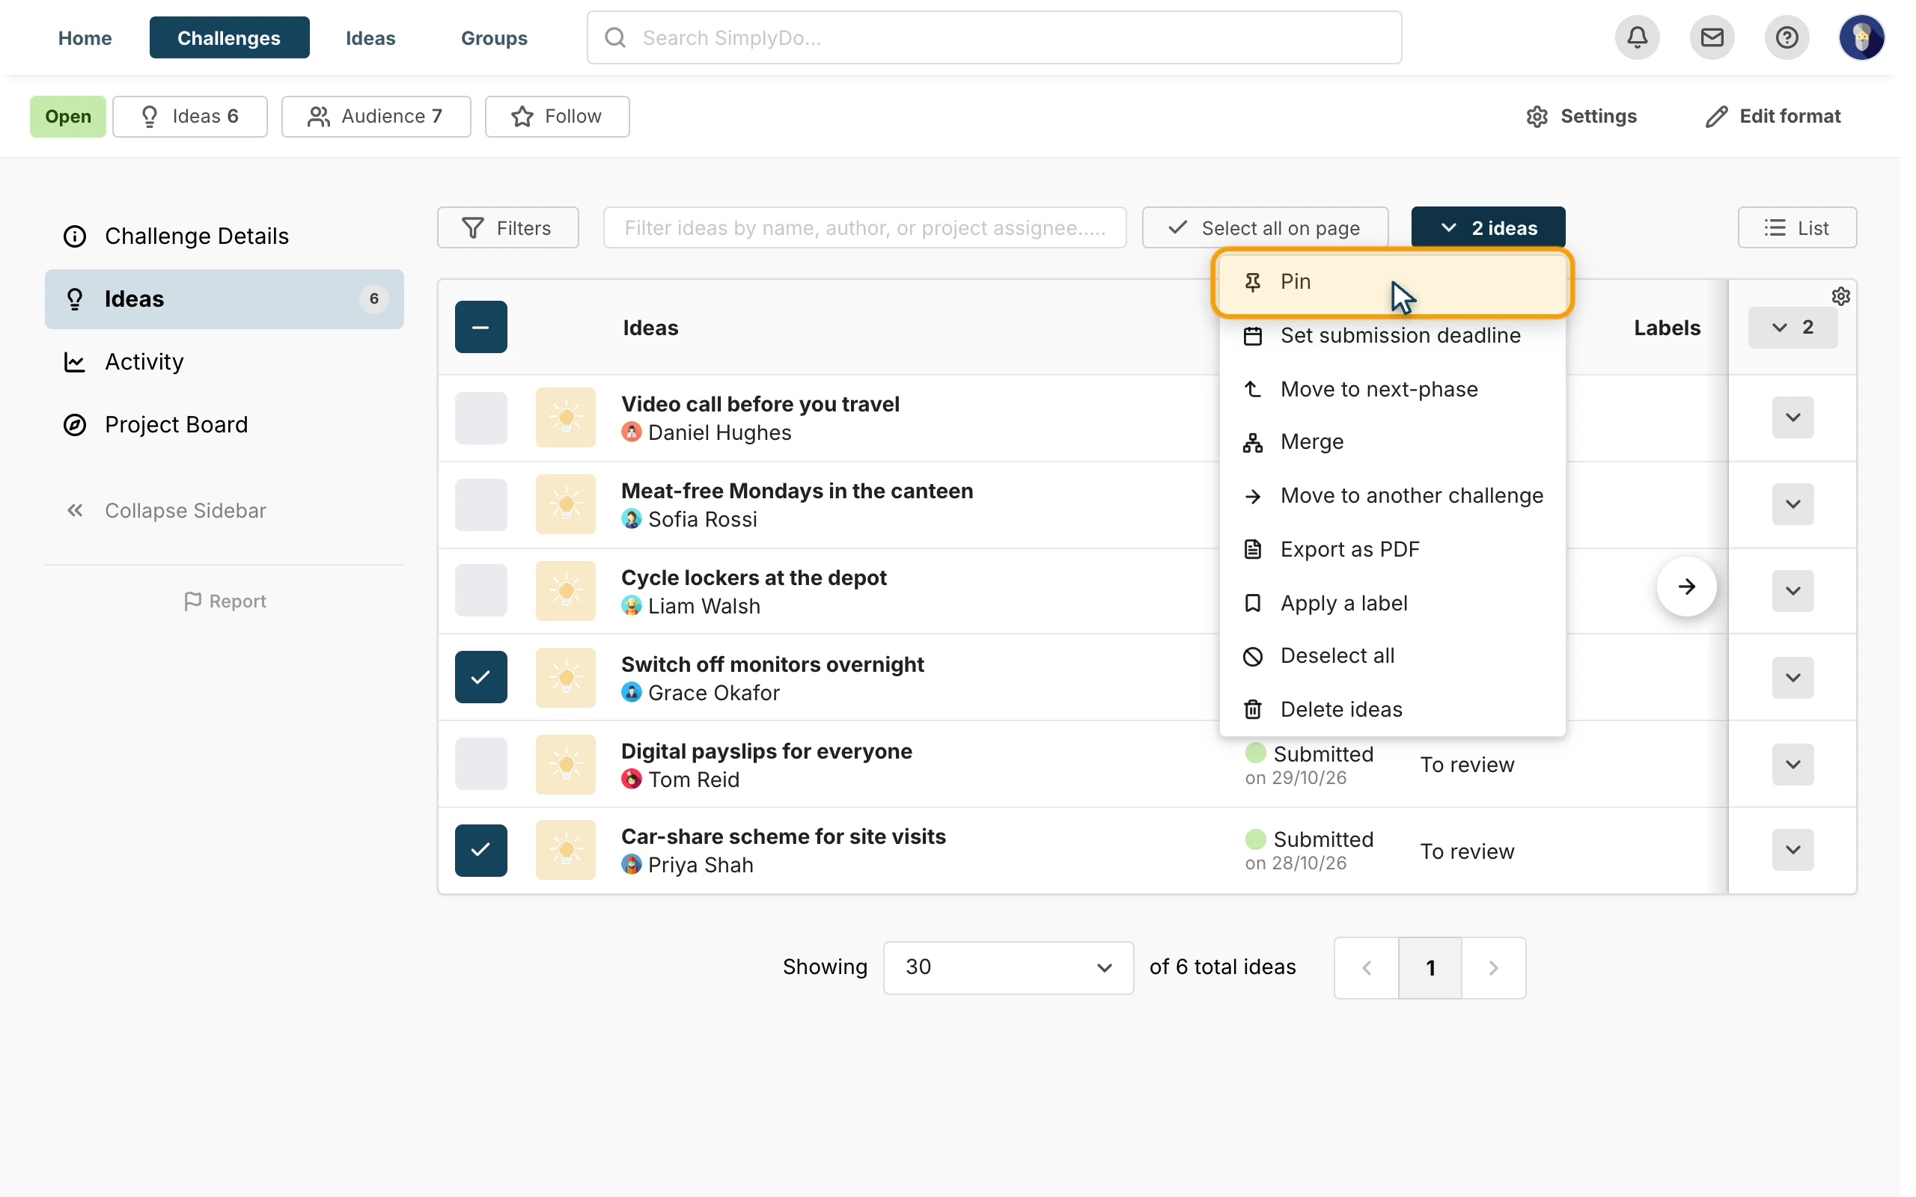Collapse the 2 ideas bulk actions dropdown
The image size is (1916, 1197).
tap(1488, 228)
